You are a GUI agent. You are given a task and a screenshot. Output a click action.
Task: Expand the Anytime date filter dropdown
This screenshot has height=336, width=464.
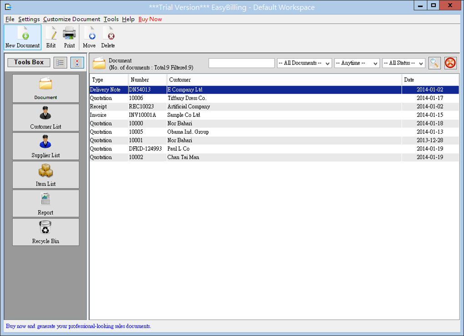(x=357, y=63)
